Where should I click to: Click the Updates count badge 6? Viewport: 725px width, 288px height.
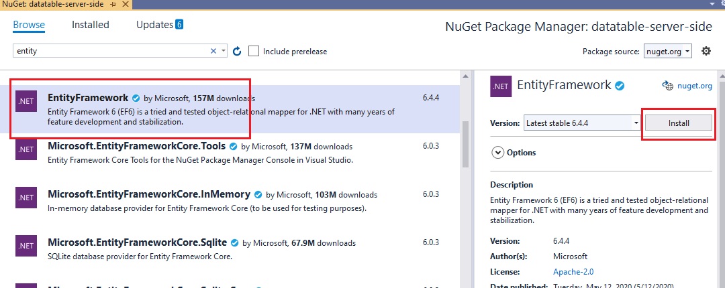pyautogui.click(x=179, y=25)
